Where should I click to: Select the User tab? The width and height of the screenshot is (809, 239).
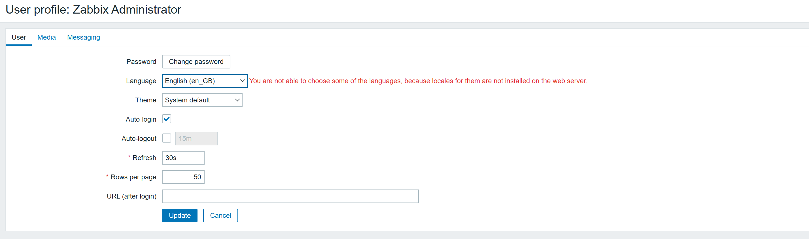(19, 37)
